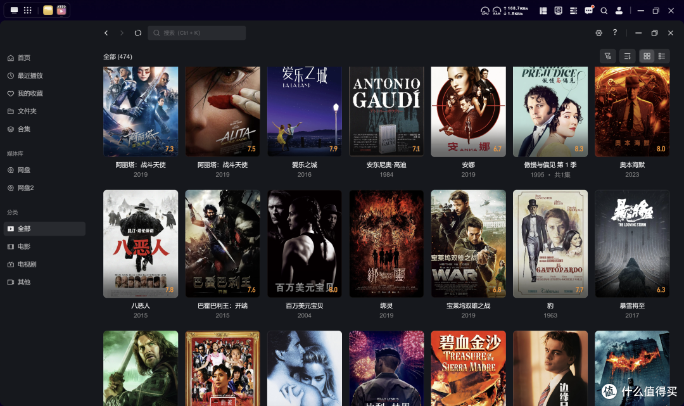Click the 八恶人 title link
This screenshot has width=684, height=406.
pos(141,306)
